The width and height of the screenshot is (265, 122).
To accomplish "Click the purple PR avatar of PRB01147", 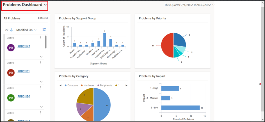I will 11,48.
